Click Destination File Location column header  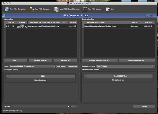tap(105, 22)
